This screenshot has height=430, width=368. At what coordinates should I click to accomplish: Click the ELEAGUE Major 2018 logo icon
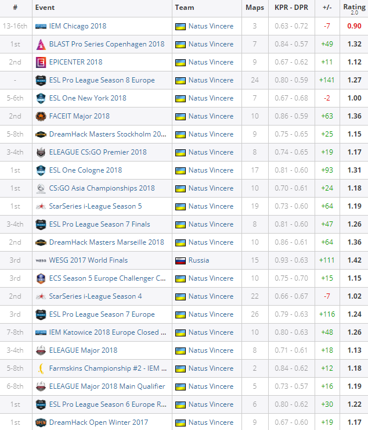[x=41, y=350]
